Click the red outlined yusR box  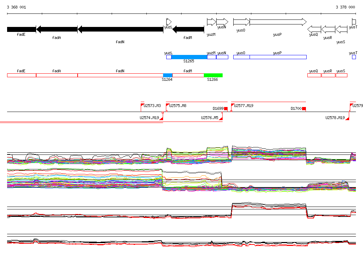tap(328, 75)
